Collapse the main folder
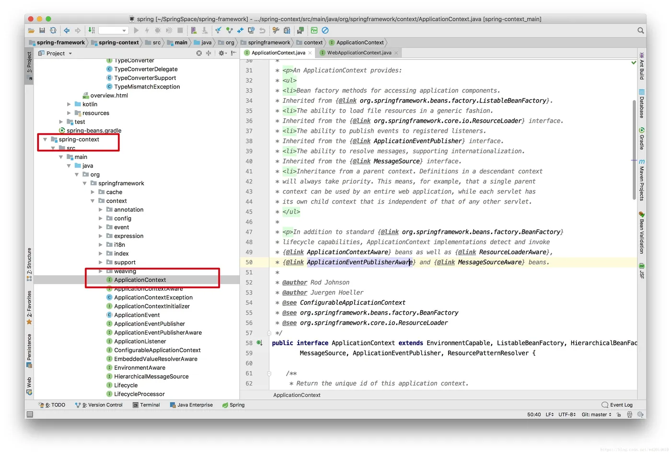 pyautogui.click(x=61, y=157)
